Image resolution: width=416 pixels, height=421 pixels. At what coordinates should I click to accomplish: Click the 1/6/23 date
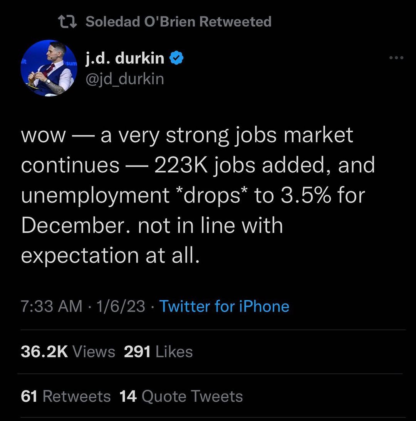[121, 306]
